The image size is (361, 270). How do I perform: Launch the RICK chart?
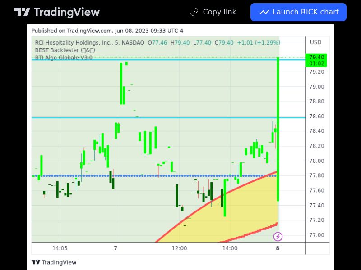[x=298, y=12]
